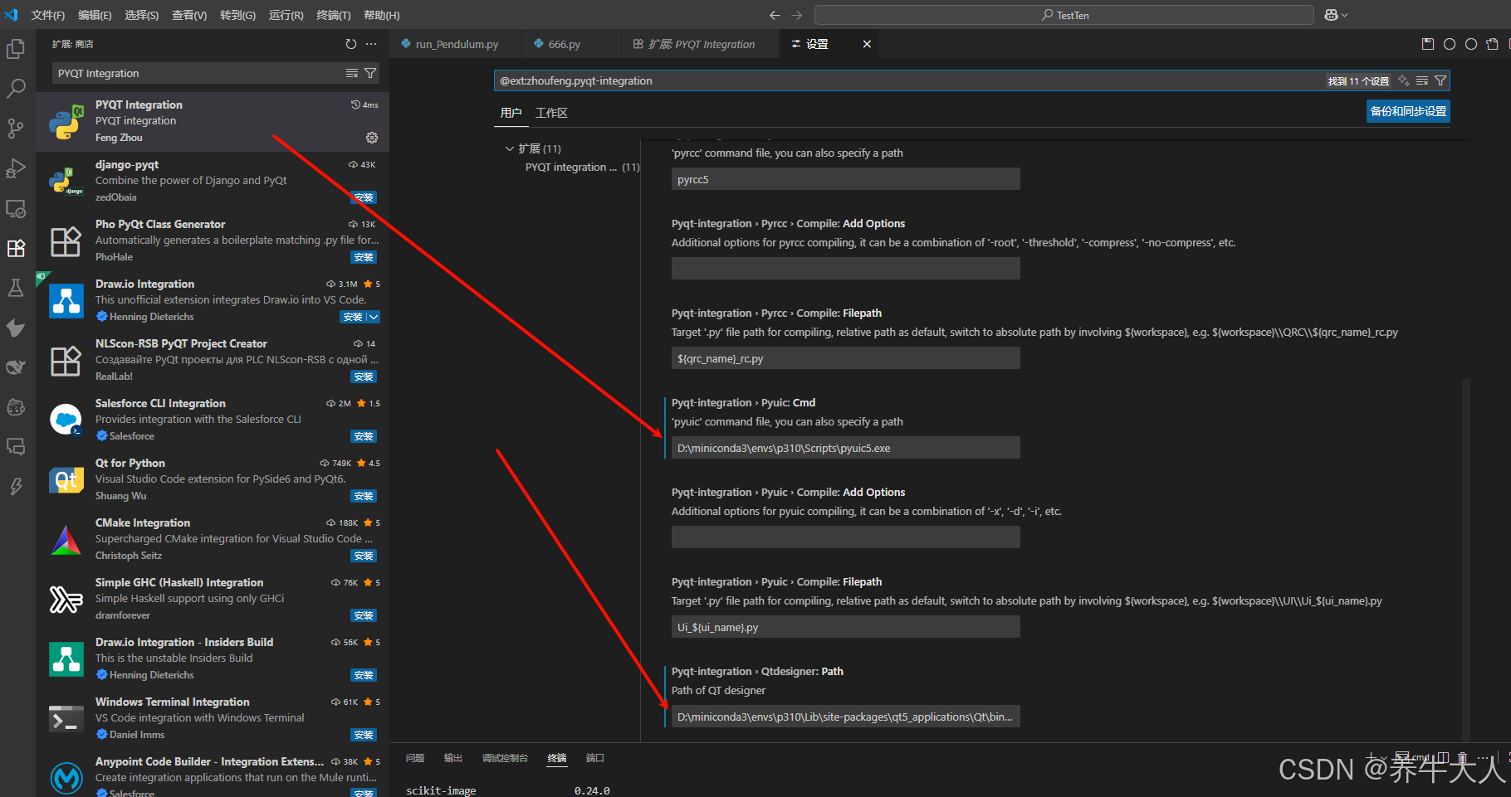Viewport: 1511px width, 797px height.
Task: Clear the settings search input
Action: coord(1422,80)
